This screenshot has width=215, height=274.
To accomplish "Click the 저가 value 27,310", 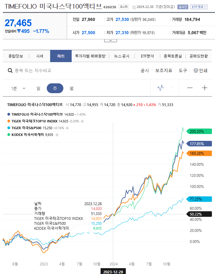I will click(122, 33).
